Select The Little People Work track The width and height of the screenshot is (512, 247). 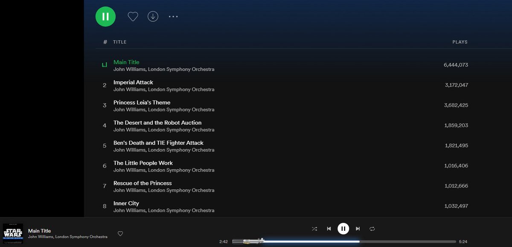pyautogui.click(x=143, y=163)
